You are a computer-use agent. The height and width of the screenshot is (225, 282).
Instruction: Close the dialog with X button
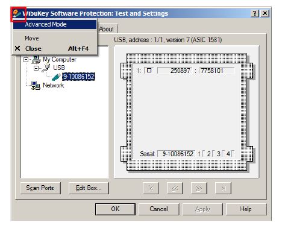click(x=265, y=13)
